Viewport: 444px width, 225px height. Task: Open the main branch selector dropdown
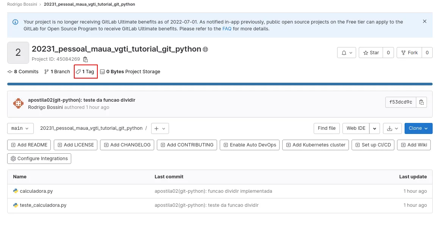coord(20,128)
